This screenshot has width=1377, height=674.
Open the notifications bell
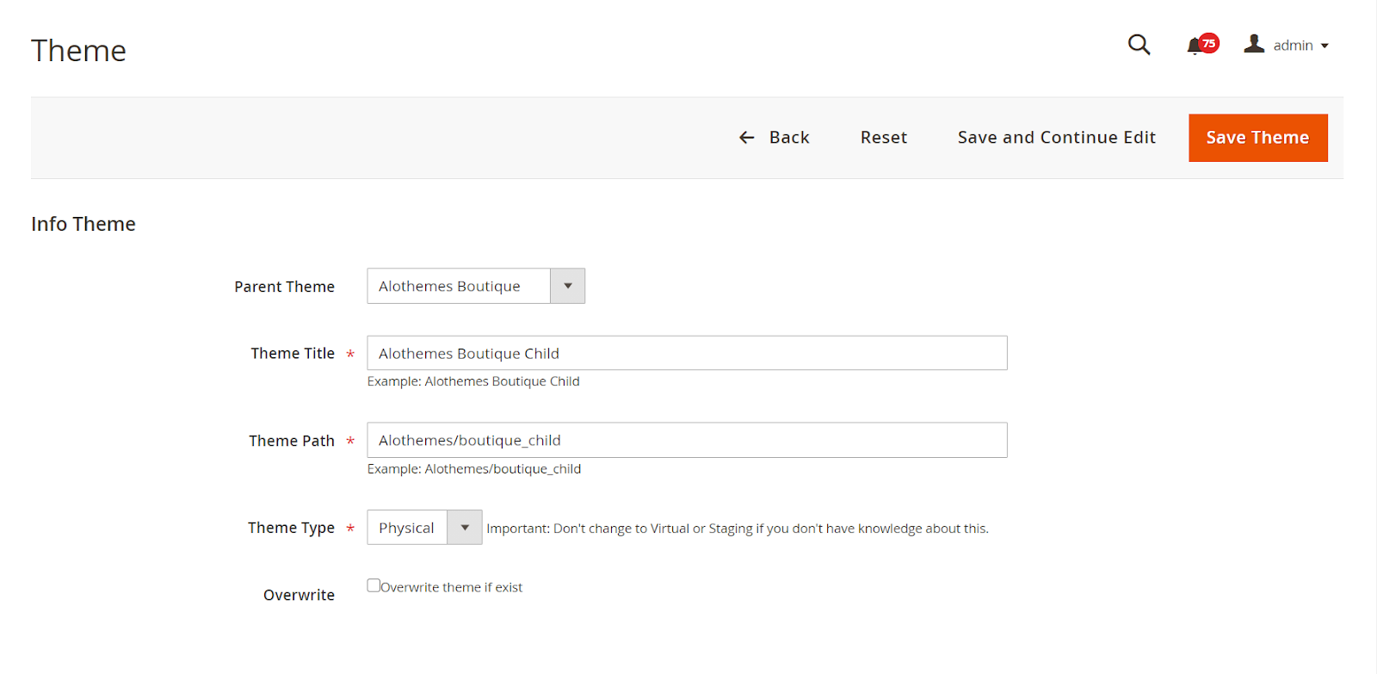[1194, 46]
